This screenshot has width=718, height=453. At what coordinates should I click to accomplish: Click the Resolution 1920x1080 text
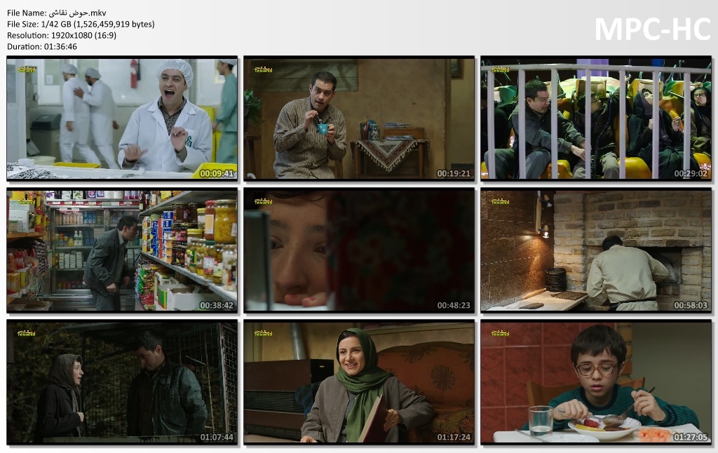point(62,35)
